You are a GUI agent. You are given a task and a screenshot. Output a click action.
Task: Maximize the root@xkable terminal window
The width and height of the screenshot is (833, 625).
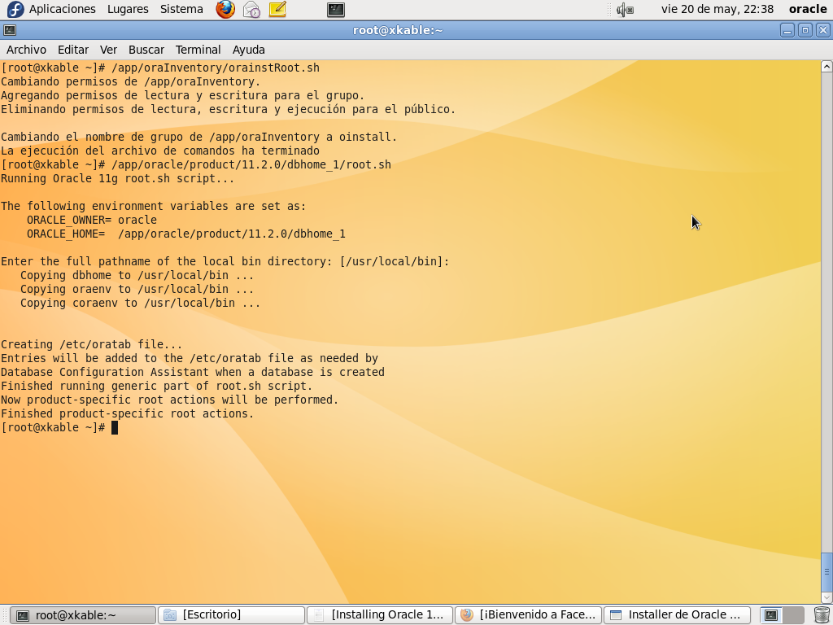point(805,30)
